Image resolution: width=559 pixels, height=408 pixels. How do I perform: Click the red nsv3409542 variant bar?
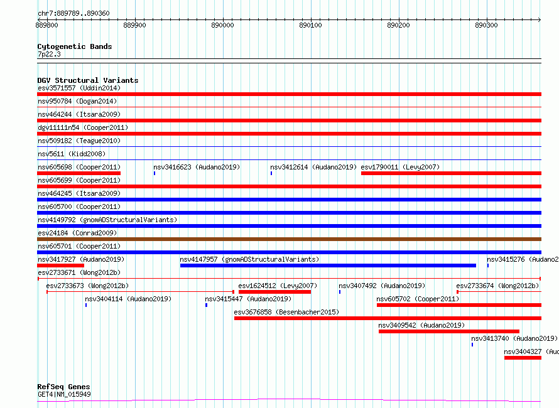[x=449, y=331]
